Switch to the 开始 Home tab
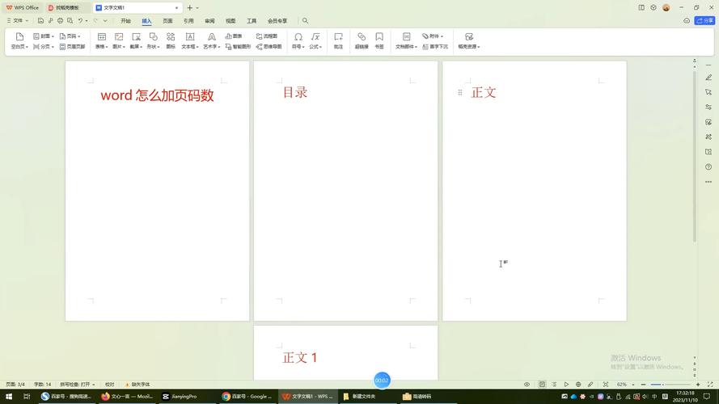The width and height of the screenshot is (719, 404). pos(125,21)
